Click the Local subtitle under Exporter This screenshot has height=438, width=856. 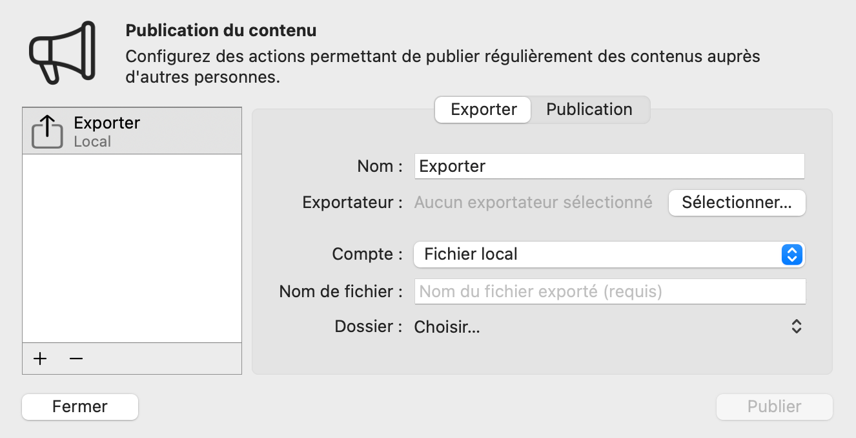pos(92,141)
